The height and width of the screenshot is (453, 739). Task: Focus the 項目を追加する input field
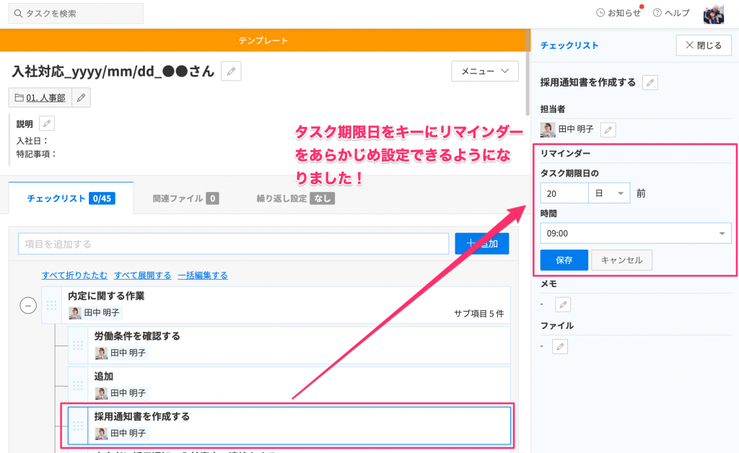pyautogui.click(x=233, y=244)
